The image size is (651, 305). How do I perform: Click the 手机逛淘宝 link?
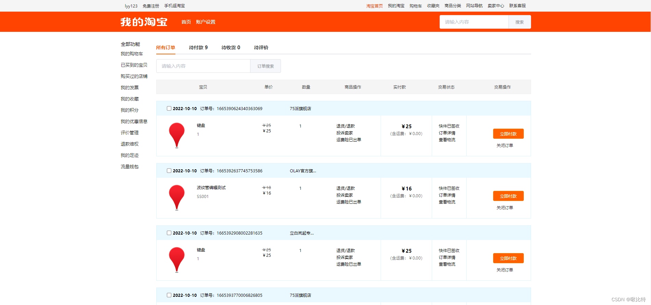point(174,6)
